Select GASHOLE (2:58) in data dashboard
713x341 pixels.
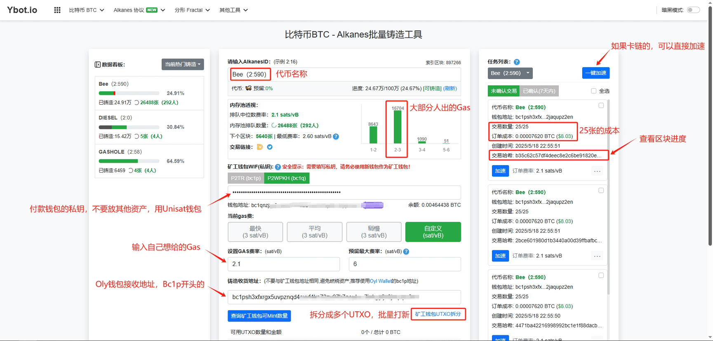(x=149, y=161)
